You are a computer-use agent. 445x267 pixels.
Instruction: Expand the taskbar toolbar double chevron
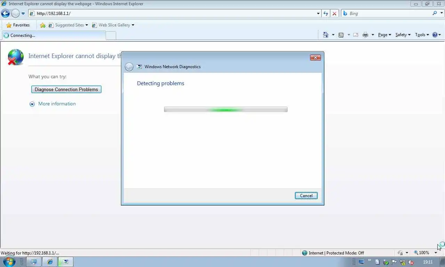click(369, 260)
